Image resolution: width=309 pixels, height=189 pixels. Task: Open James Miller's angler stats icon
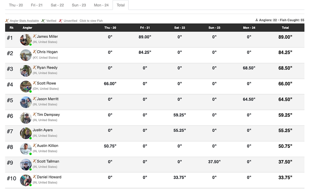pos(34,36)
